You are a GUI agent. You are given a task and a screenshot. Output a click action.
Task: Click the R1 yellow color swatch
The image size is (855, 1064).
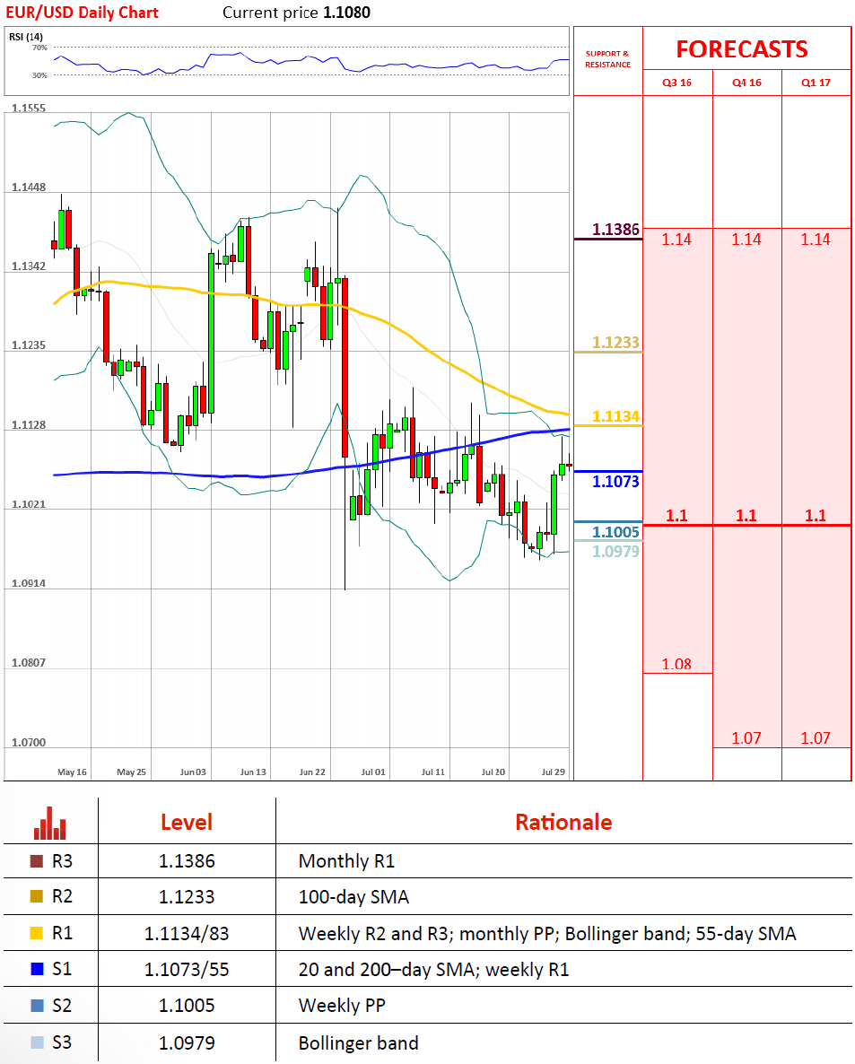click(37, 933)
